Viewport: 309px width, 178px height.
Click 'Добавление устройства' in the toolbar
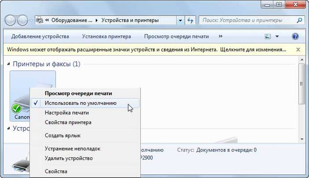(x=40, y=36)
